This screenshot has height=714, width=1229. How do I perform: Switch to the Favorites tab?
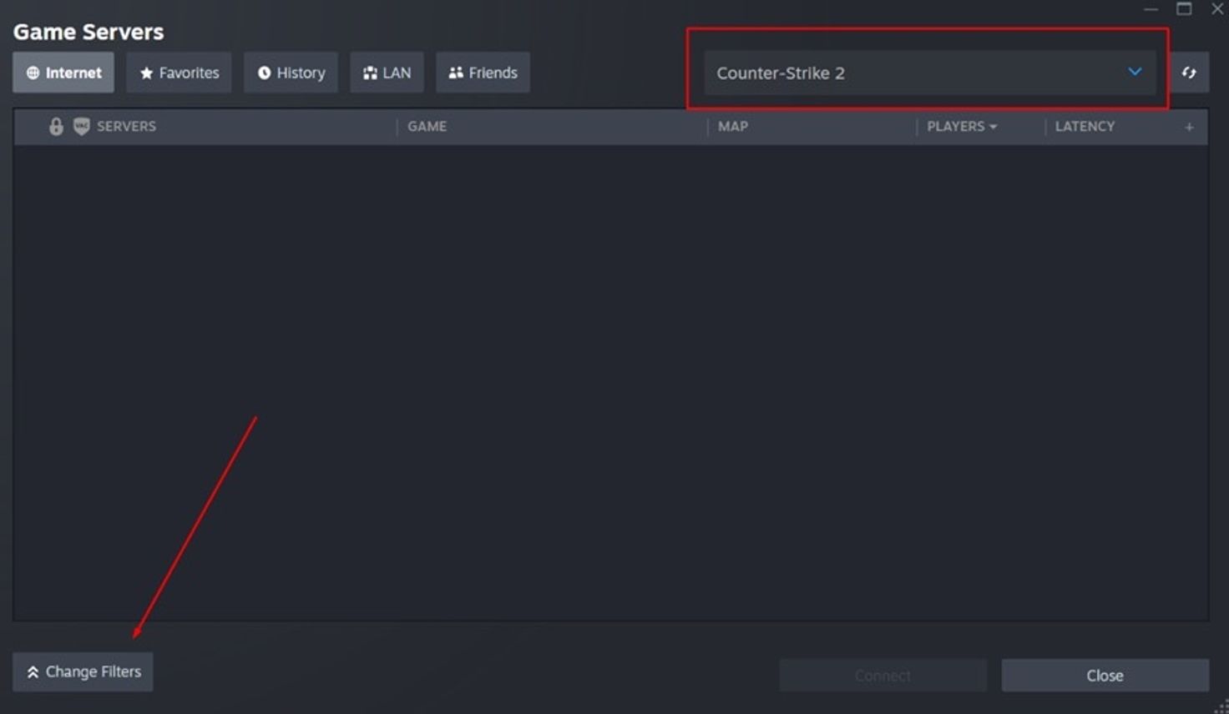coord(178,73)
